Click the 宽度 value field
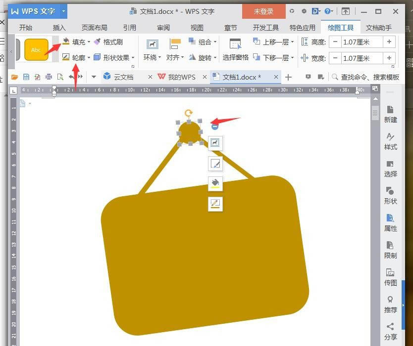The width and height of the screenshot is (413, 346). (x=362, y=58)
